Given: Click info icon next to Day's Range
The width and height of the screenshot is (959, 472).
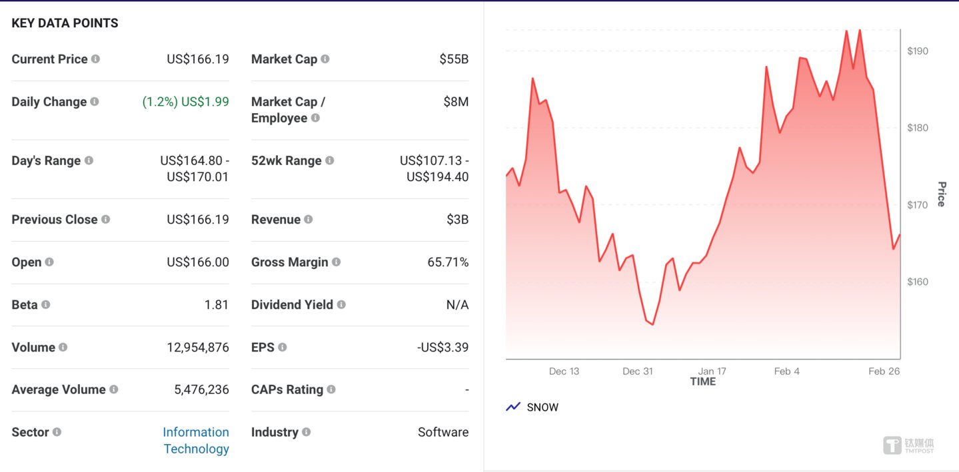Looking at the screenshot, I should click(89, 160).
